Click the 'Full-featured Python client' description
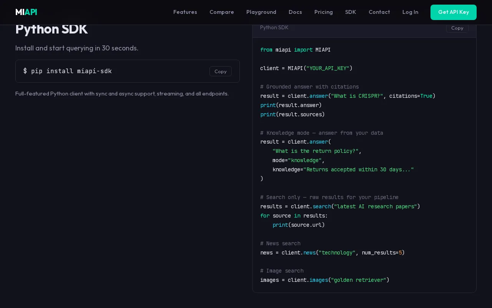Viewport: 492px width, 308px height. click(x=122, y=94)
